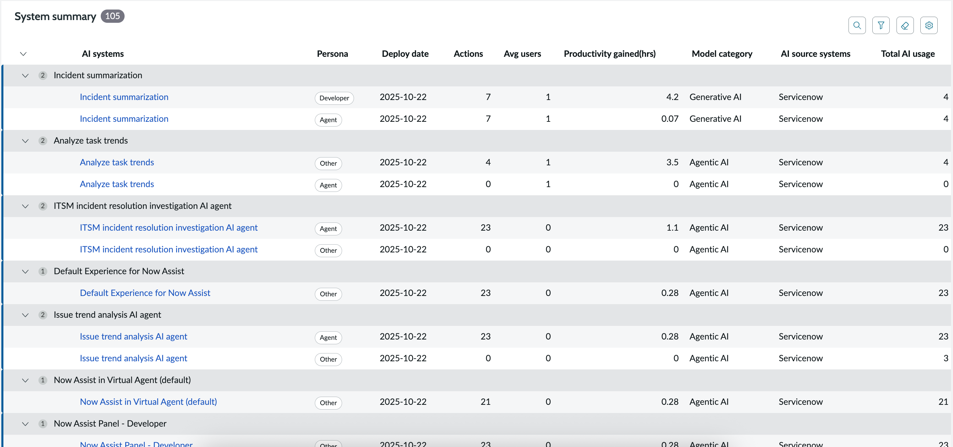The width and height of the screenshot is (953, 447).
Task: Open ITSM incident resolution link with Agent persona
Action: 169,228
